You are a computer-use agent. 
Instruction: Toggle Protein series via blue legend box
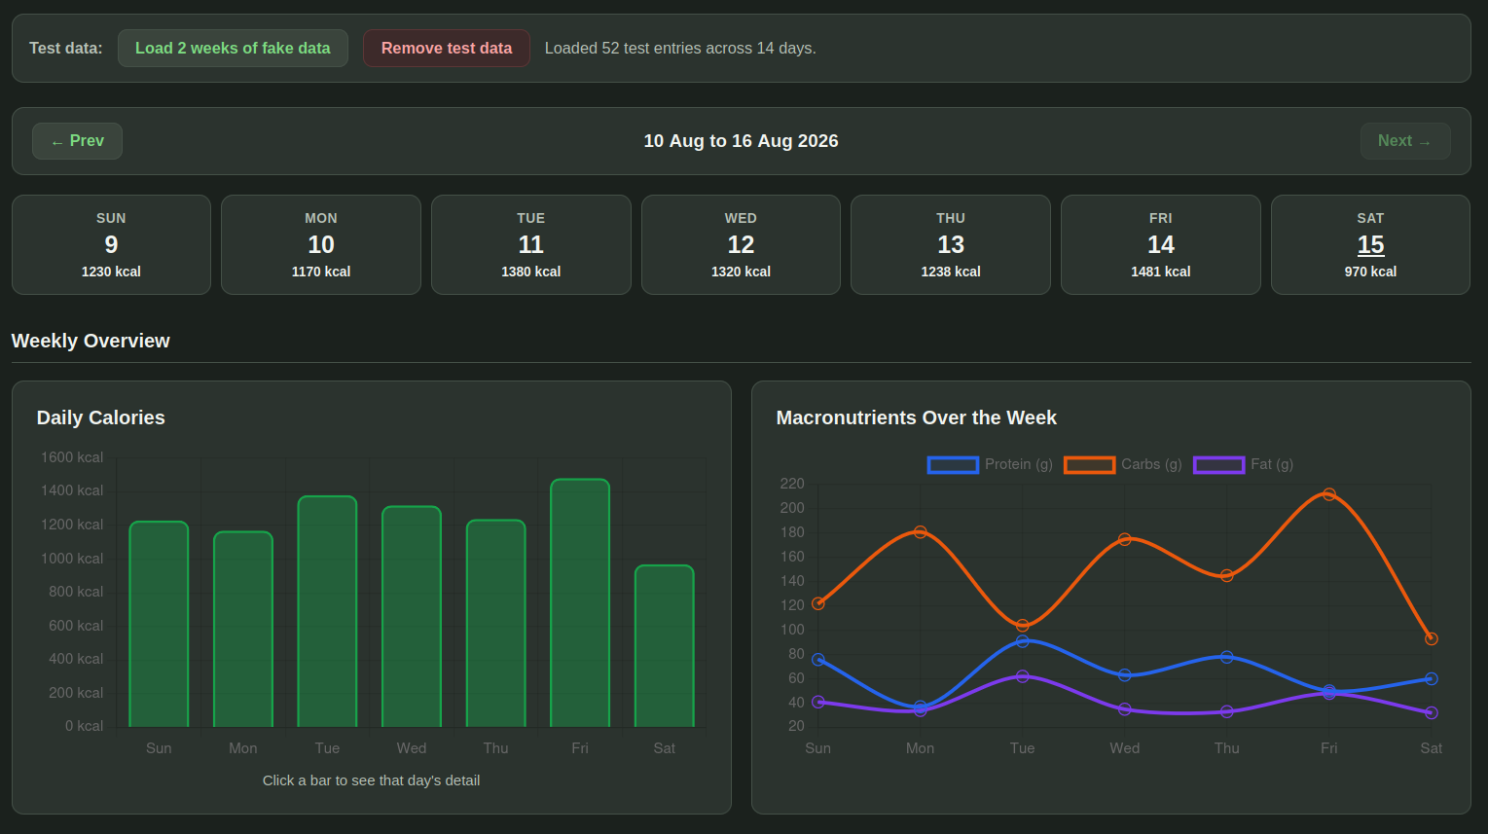coord(953,465)
